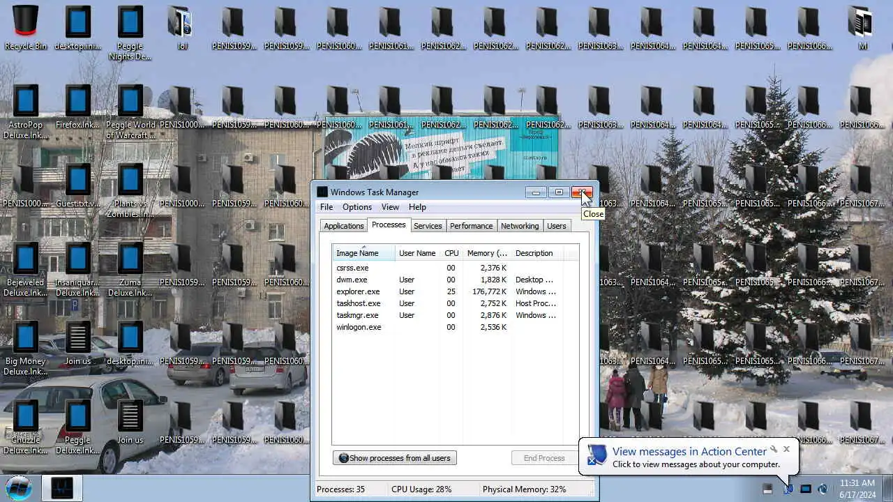Click the shield icon in Action Center balloon
The width and height of the screenshot is (893, 502).
coord(596,455)
